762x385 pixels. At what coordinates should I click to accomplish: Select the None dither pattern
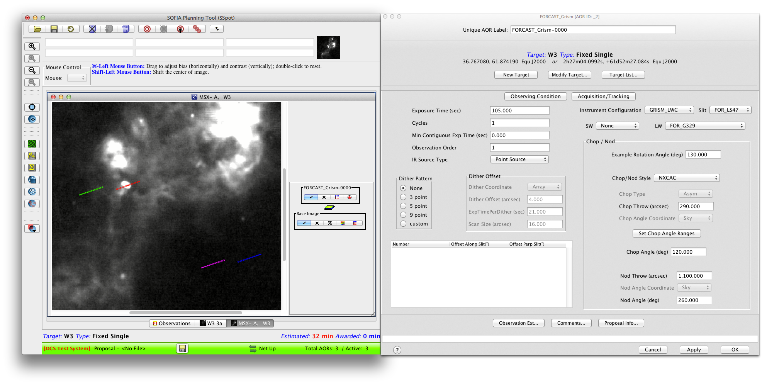click(403, 188)
